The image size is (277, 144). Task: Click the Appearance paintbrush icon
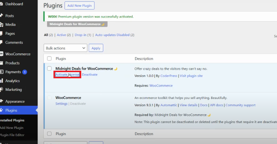1,102
